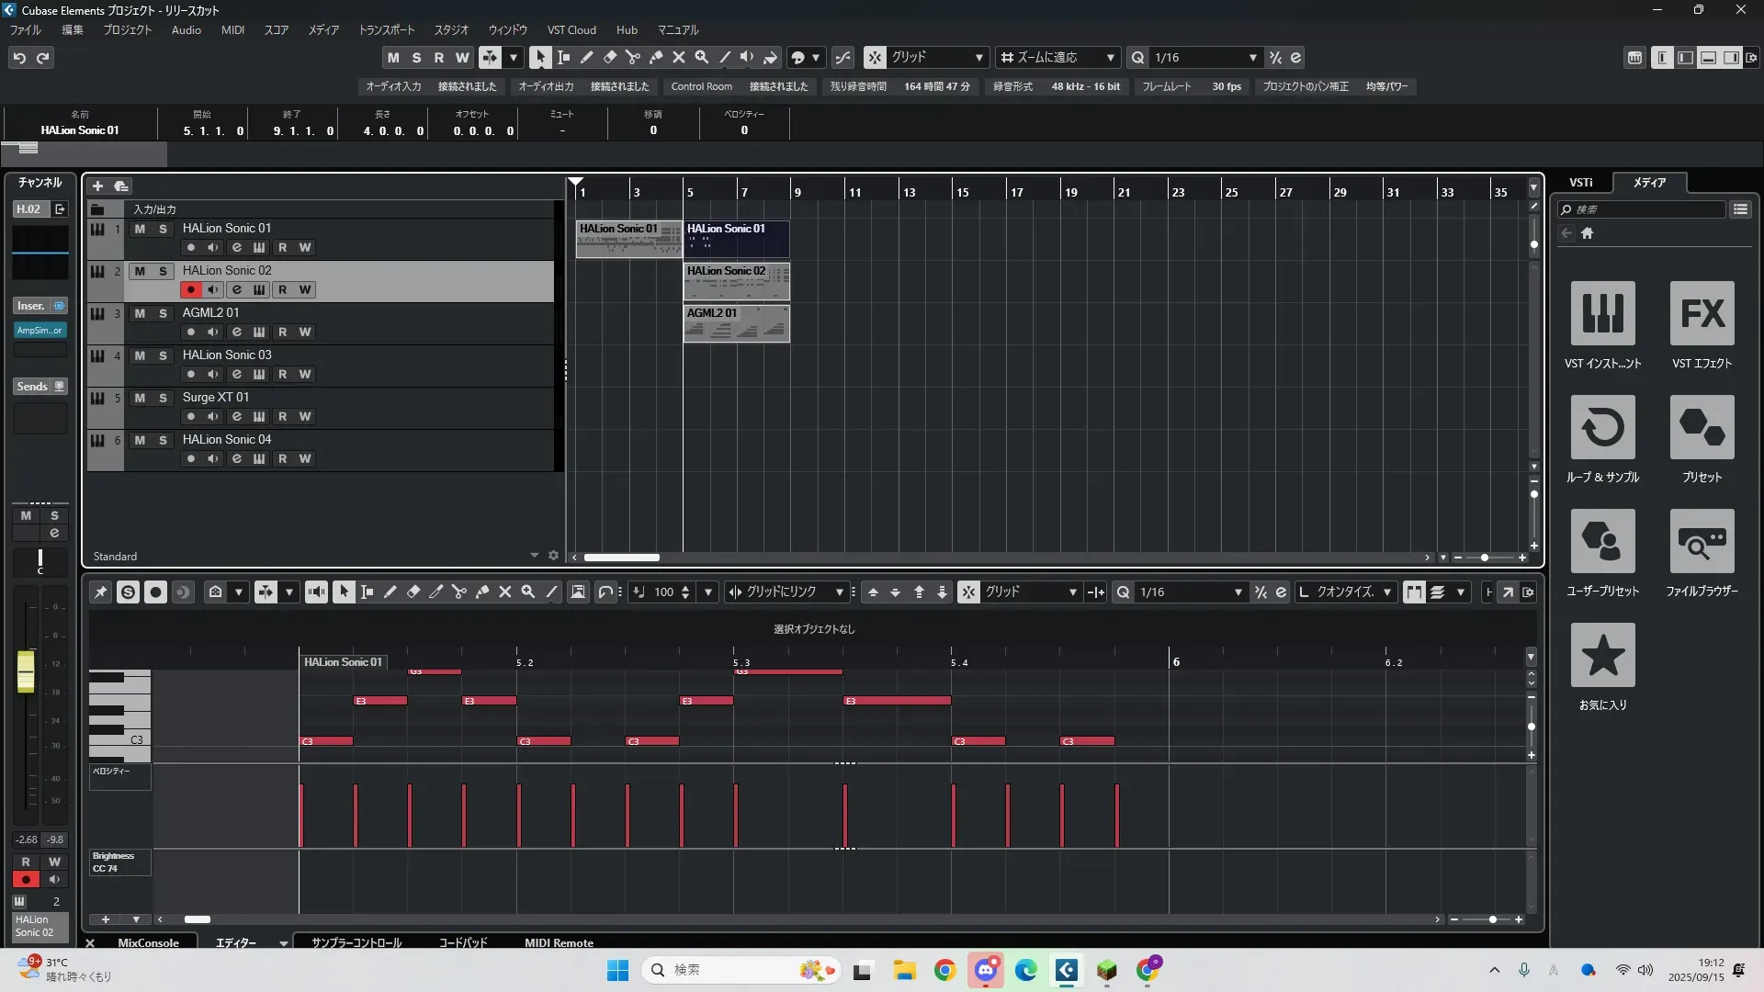Click the Add Track plus icon

pyautogui.click(x=97, y=186)
